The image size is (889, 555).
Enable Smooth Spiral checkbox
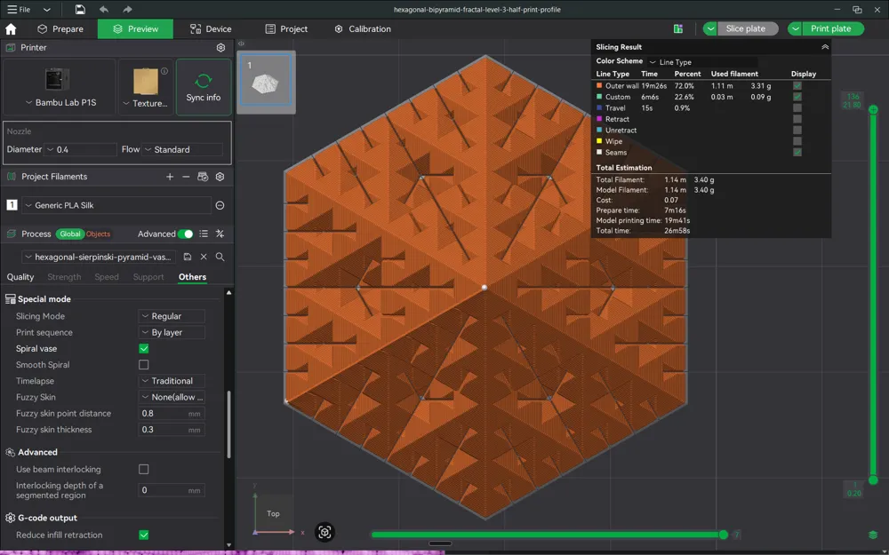[143, 364]
